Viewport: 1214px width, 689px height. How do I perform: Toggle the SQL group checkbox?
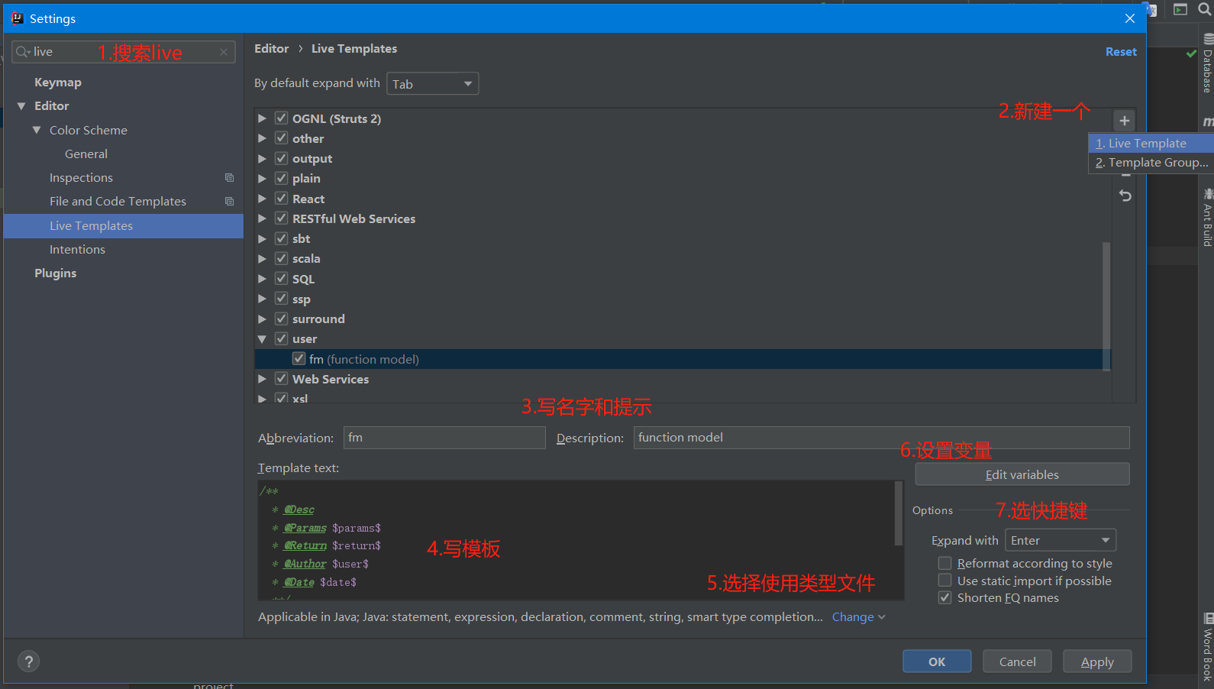click(x=281, y=279)
